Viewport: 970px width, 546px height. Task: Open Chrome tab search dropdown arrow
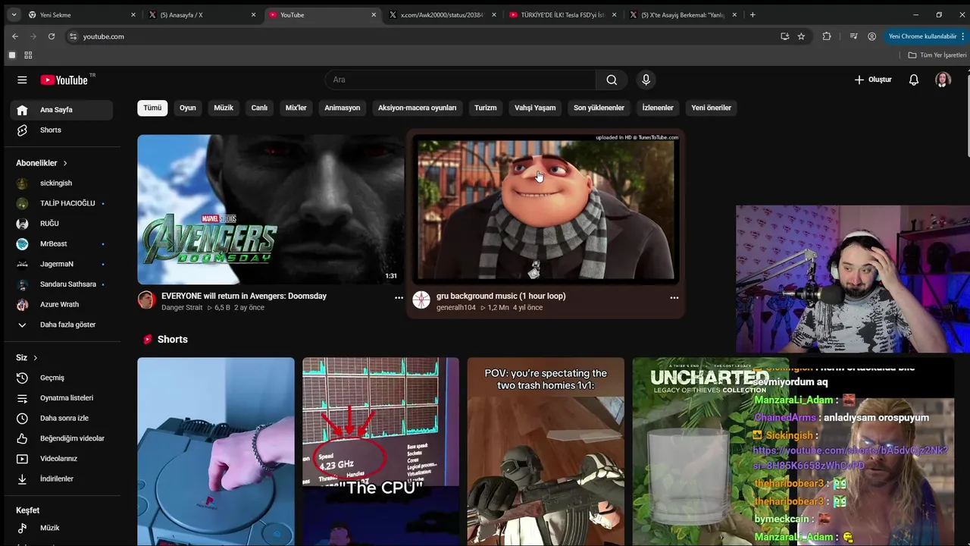14,14
